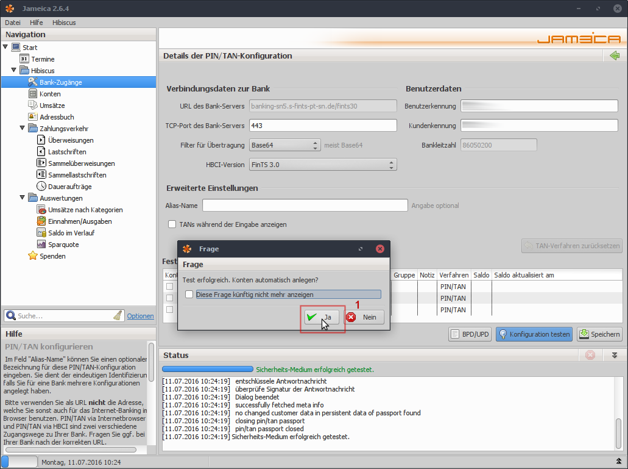The height and width of the screenshot is (469, 628).
Task: Collapse the Zahlungsverkehr tree node
Action: pyautogui.click(x=22, y=128)
